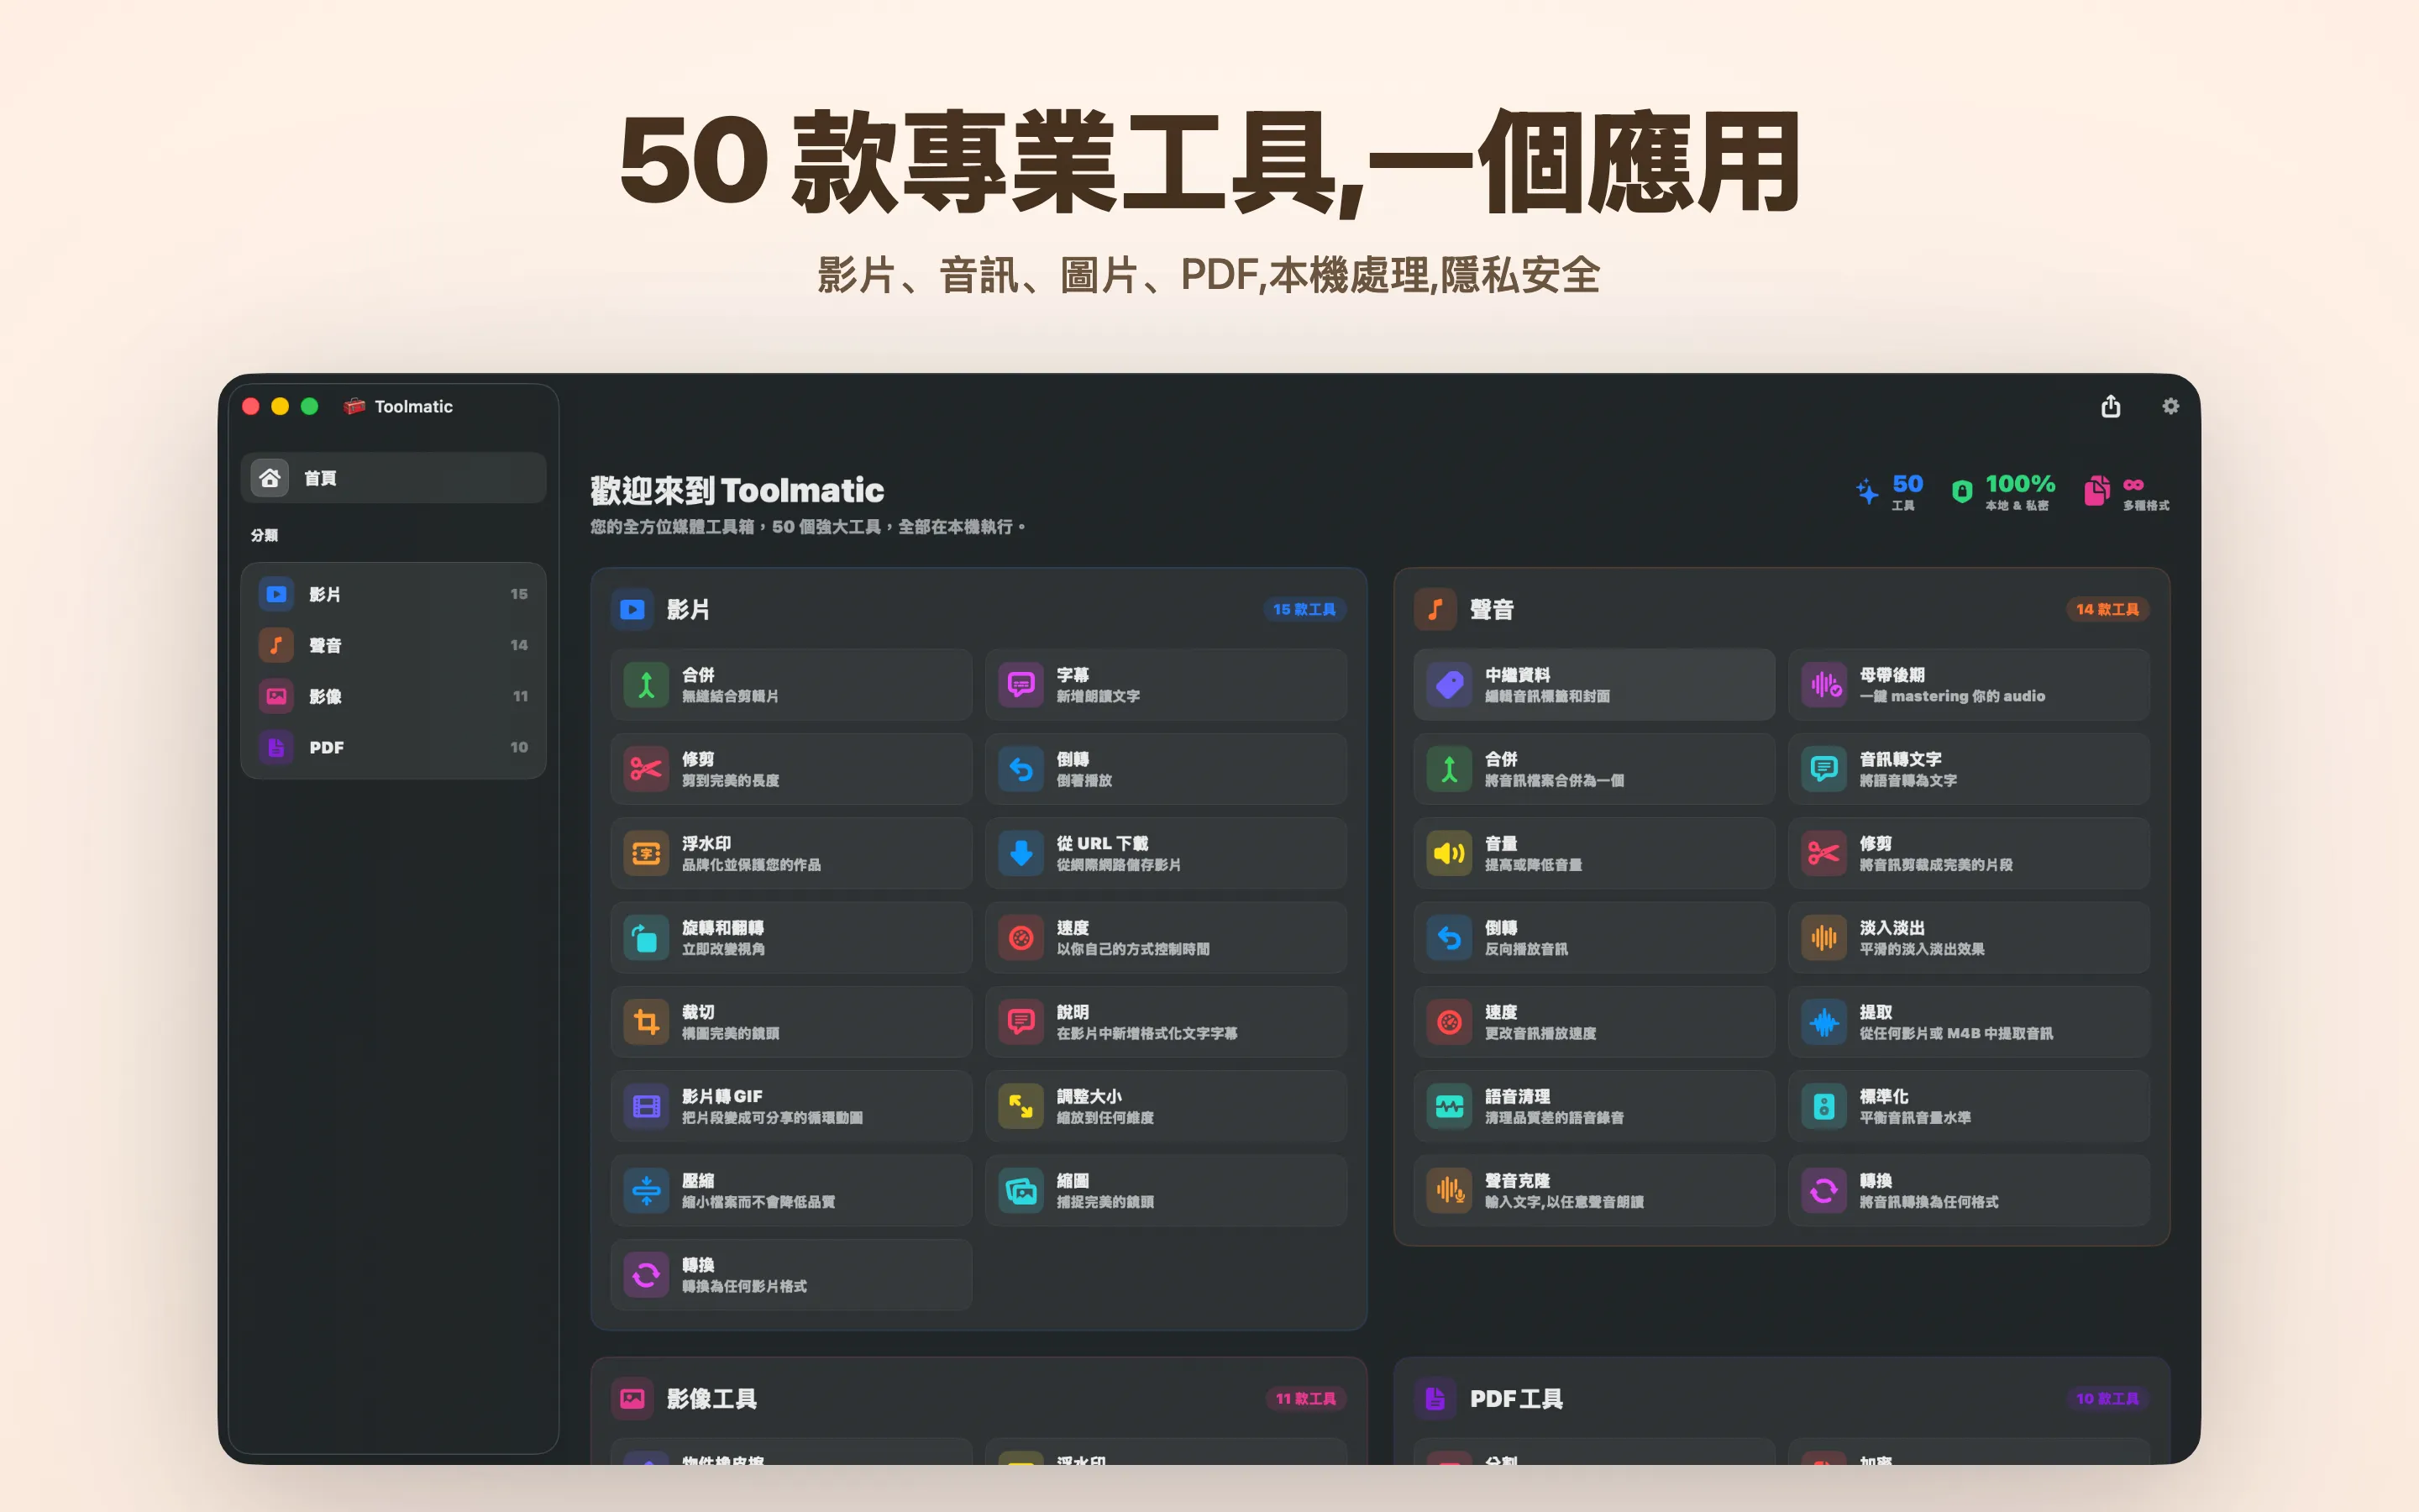Click the 從 URL 下載 download icon
2419x1512 pixels.
pyautogui.click(x=1021, y=853)
